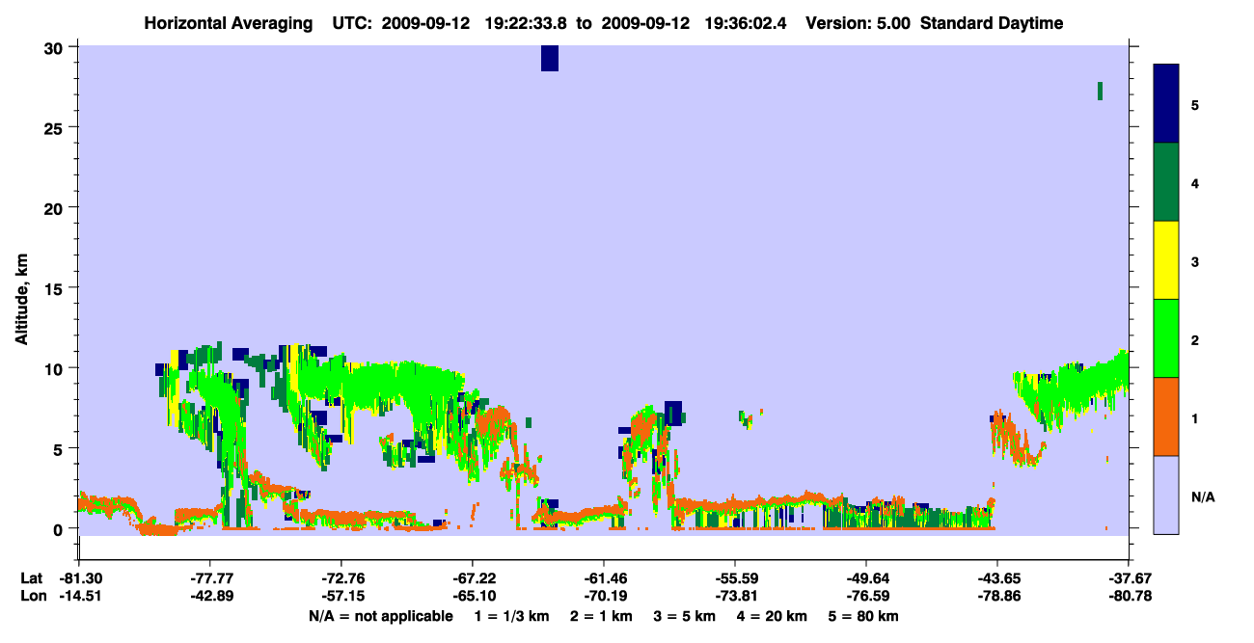Click legend text '3 = 5 km'
This screenshot has height=643, width=1254.
[684, 616]
